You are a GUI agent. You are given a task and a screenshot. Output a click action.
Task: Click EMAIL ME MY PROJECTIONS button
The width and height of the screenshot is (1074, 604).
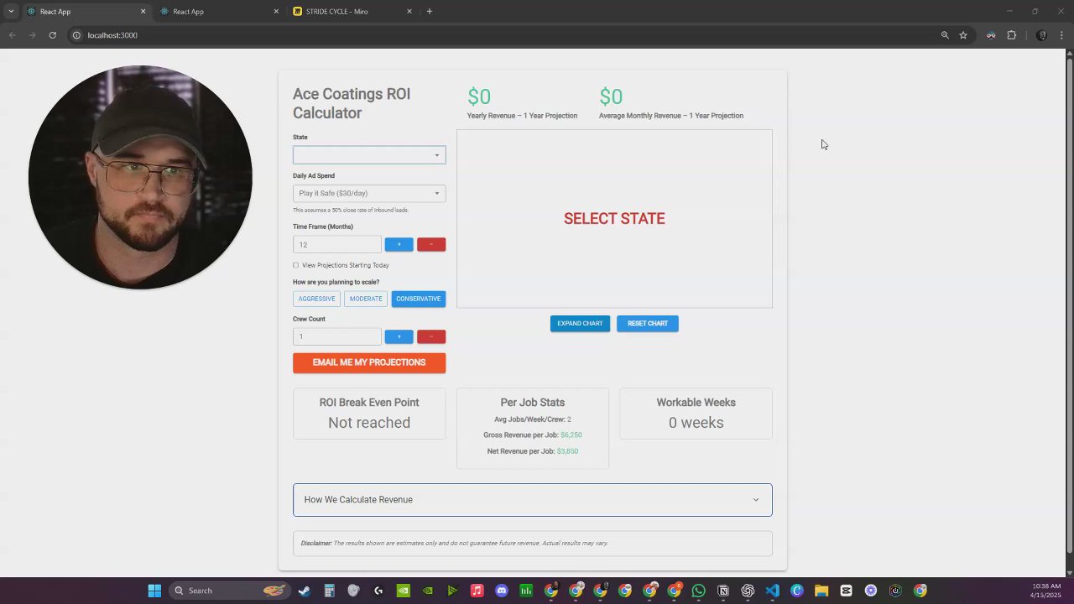pos(369,363)
